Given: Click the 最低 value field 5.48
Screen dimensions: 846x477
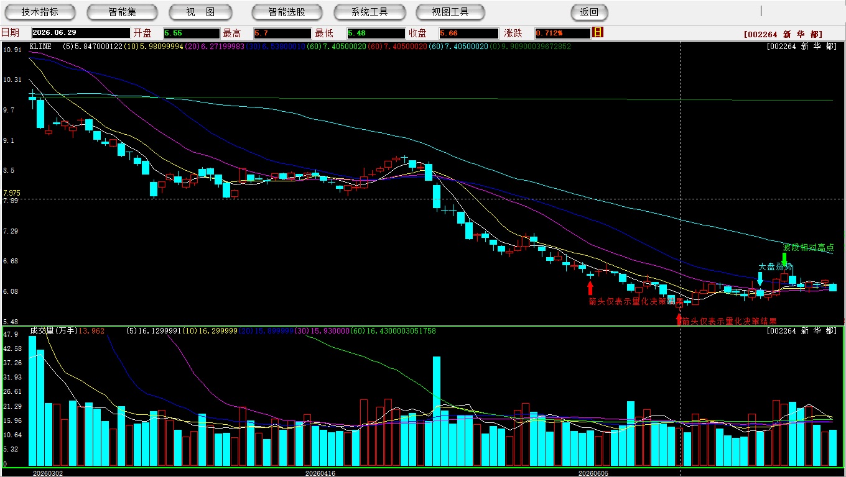Looking at the screenshot, I should pyautogui.click(x=376, y=33).
